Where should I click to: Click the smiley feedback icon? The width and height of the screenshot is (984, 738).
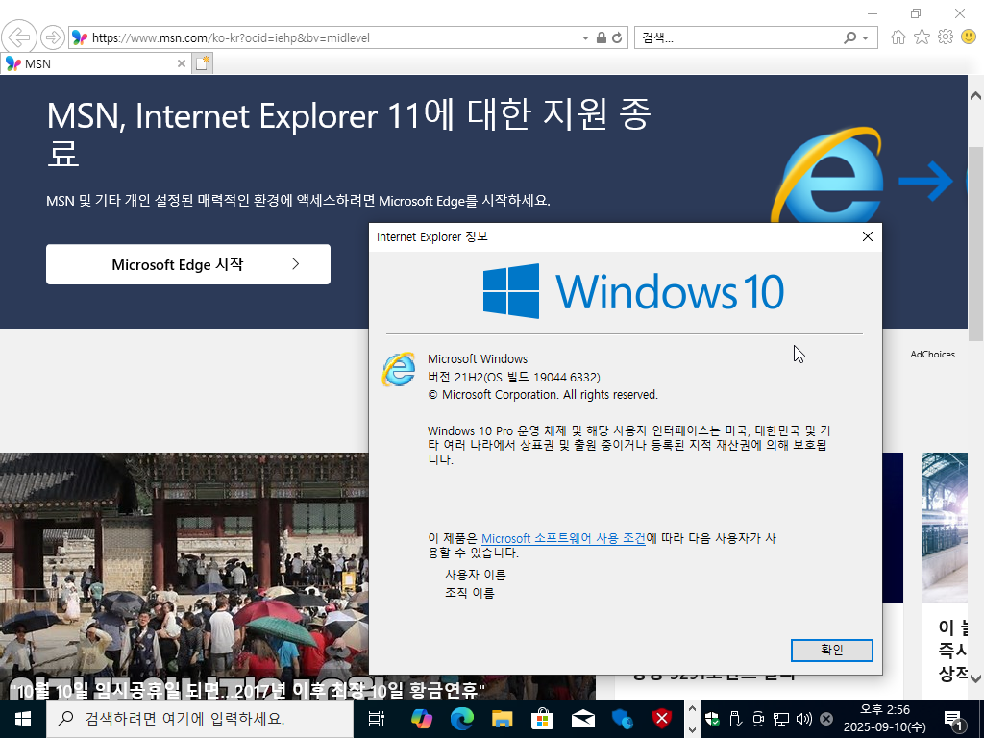969,37
